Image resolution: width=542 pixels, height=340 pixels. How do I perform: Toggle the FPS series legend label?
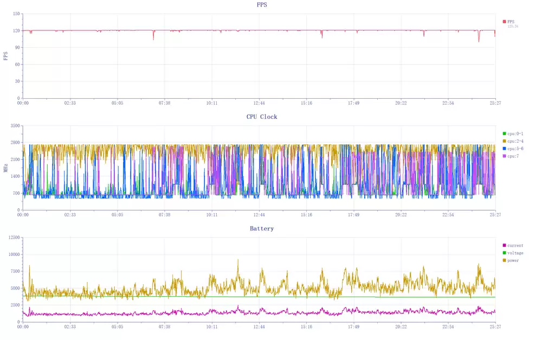click(x=511, y=22)
